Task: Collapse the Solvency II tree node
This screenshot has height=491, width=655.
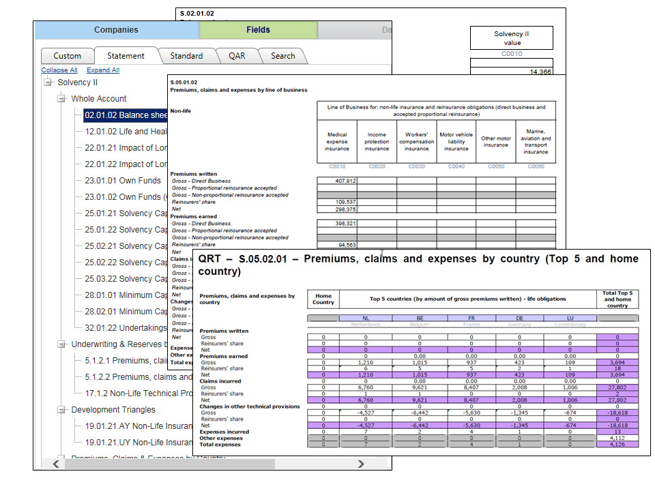Action: [48, 83]
